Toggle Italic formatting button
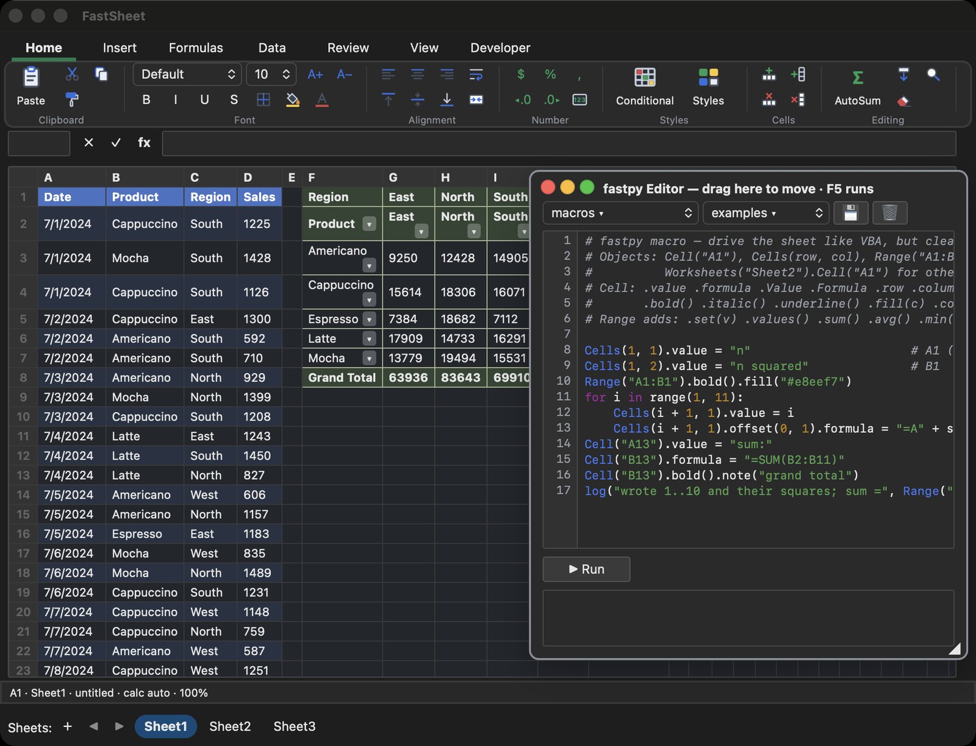 click(176, 100)
